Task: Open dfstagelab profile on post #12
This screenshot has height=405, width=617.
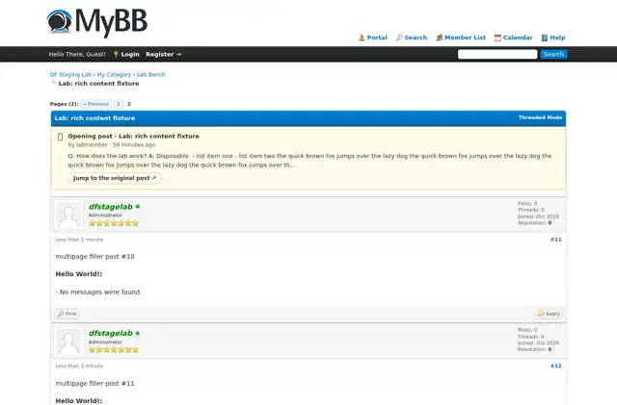Action: coord(111,333)
